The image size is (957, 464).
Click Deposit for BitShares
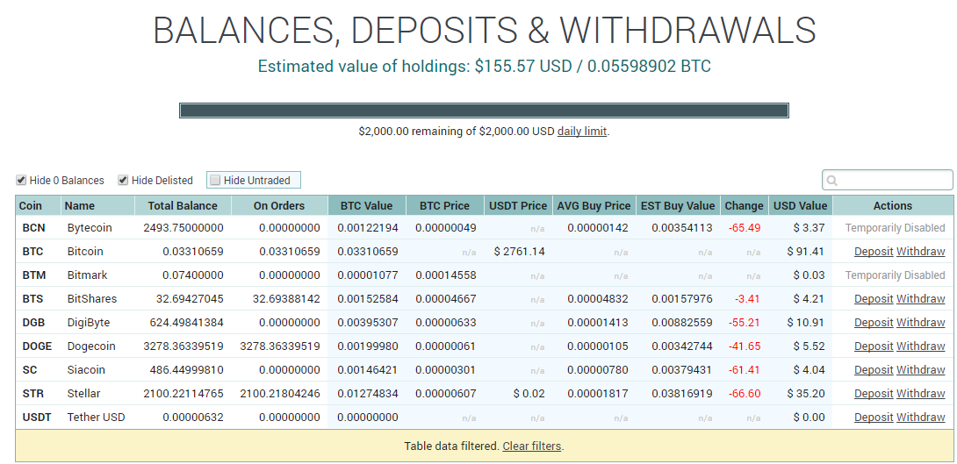click(874, 299)
